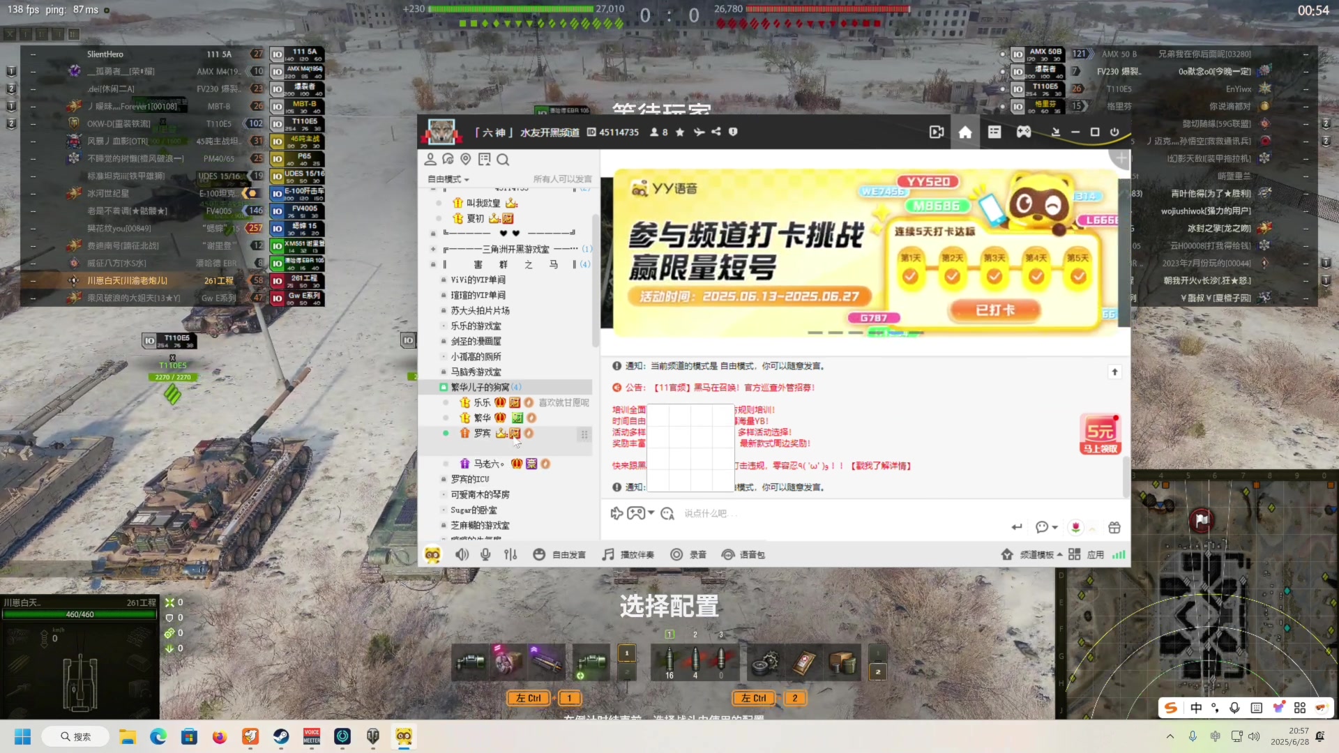Click the puzzle plugin icon below chat
The width and height of the screenshot is (1339, 753).
point(616,514)
